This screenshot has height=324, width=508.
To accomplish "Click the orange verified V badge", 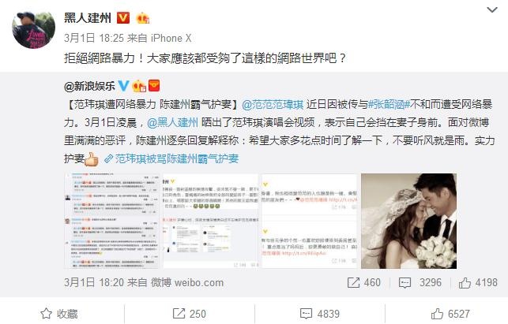I will pos(123,18).
